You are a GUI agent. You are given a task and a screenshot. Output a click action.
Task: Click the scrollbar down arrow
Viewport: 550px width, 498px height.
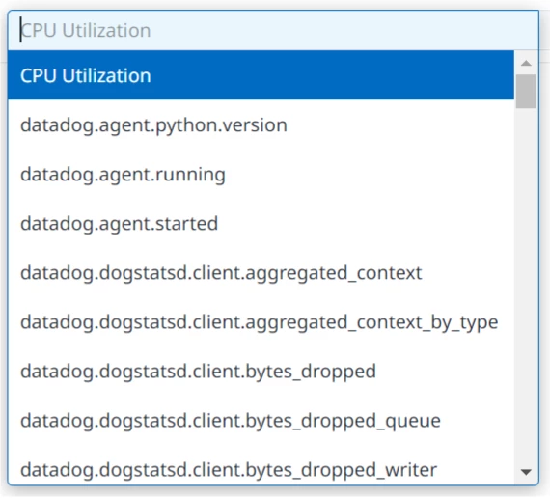526,472
